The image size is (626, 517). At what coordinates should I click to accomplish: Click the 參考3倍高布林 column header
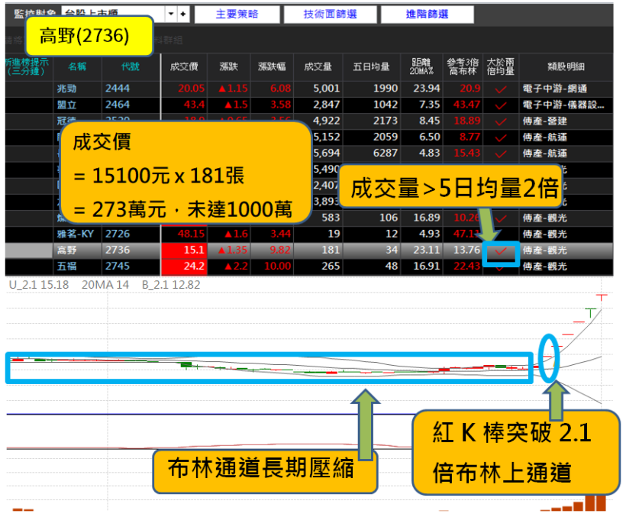pyautogui.click(x=463, y=66)
